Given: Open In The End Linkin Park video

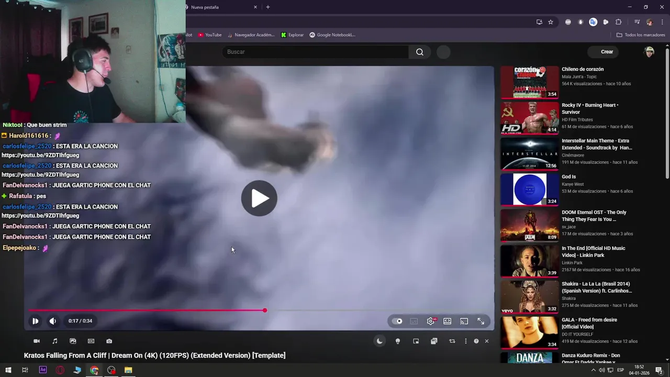Looking at the screenshot, I should 593,252.
